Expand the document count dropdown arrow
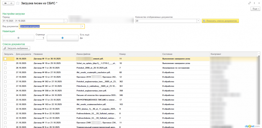The image size is (262, 128). point(199,21)
